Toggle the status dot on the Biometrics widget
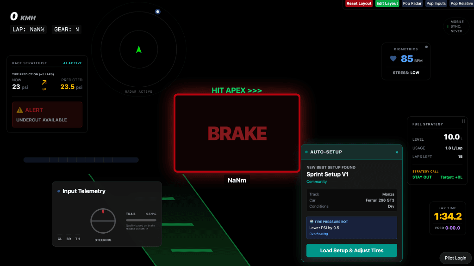The height and width of the screenshot is (266, 474). (426, 46)
